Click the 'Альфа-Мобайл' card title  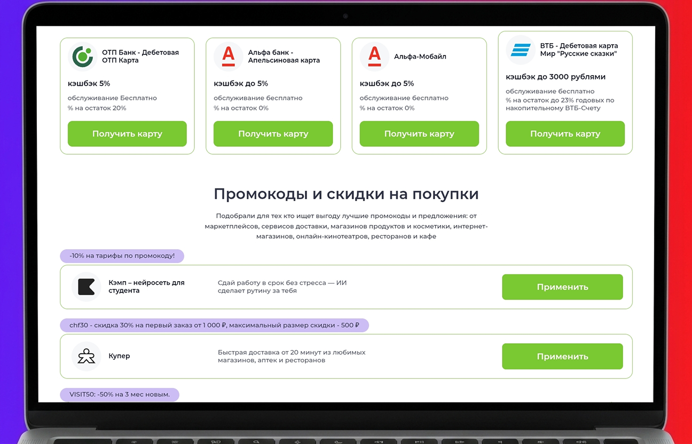tap(420, 57)
